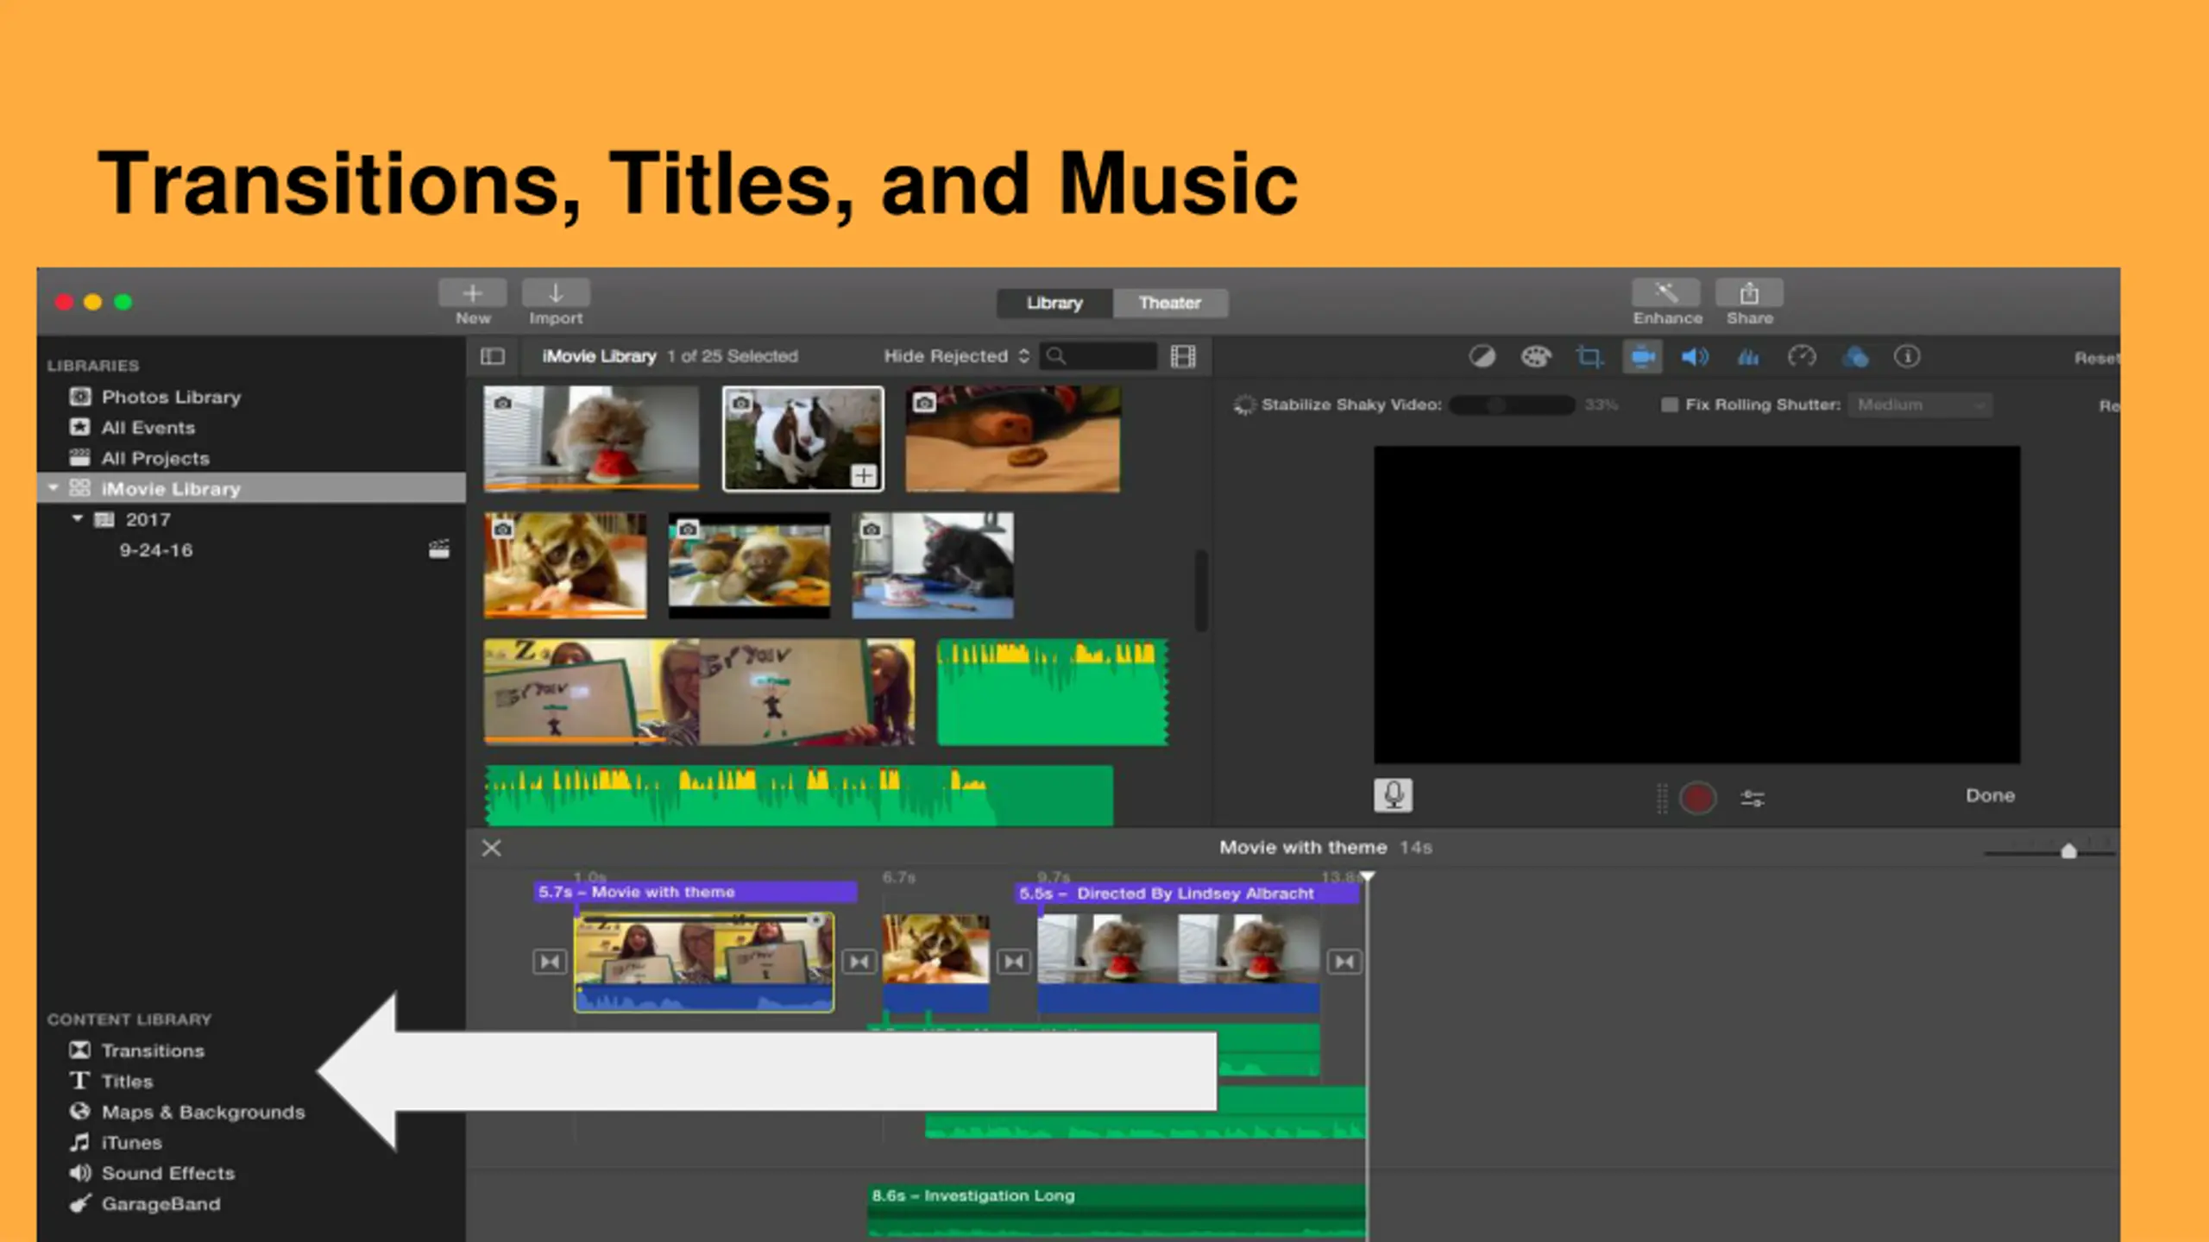
Task: Click the add plus icon on goat clip
Action: pyautogui.click(x=864, y=475)
